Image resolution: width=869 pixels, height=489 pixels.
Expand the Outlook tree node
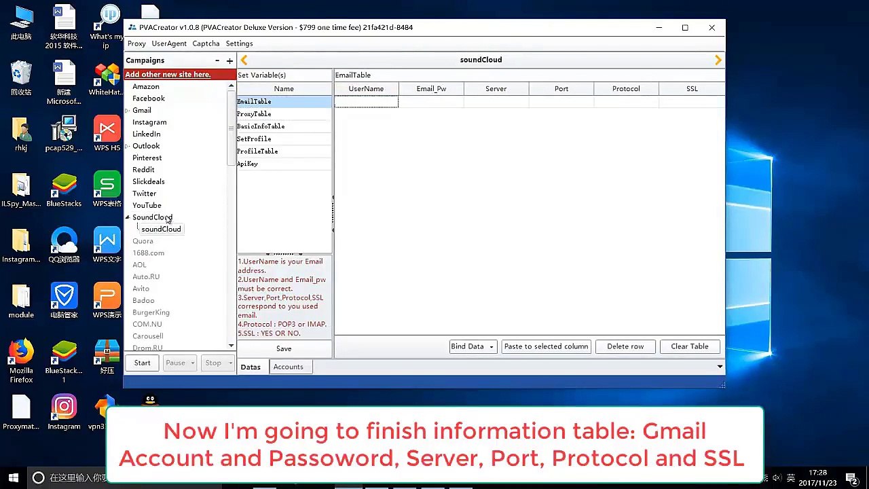point(128,146)
